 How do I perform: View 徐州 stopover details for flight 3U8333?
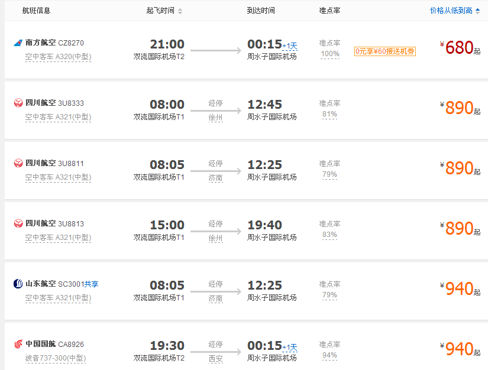point(215,118)
